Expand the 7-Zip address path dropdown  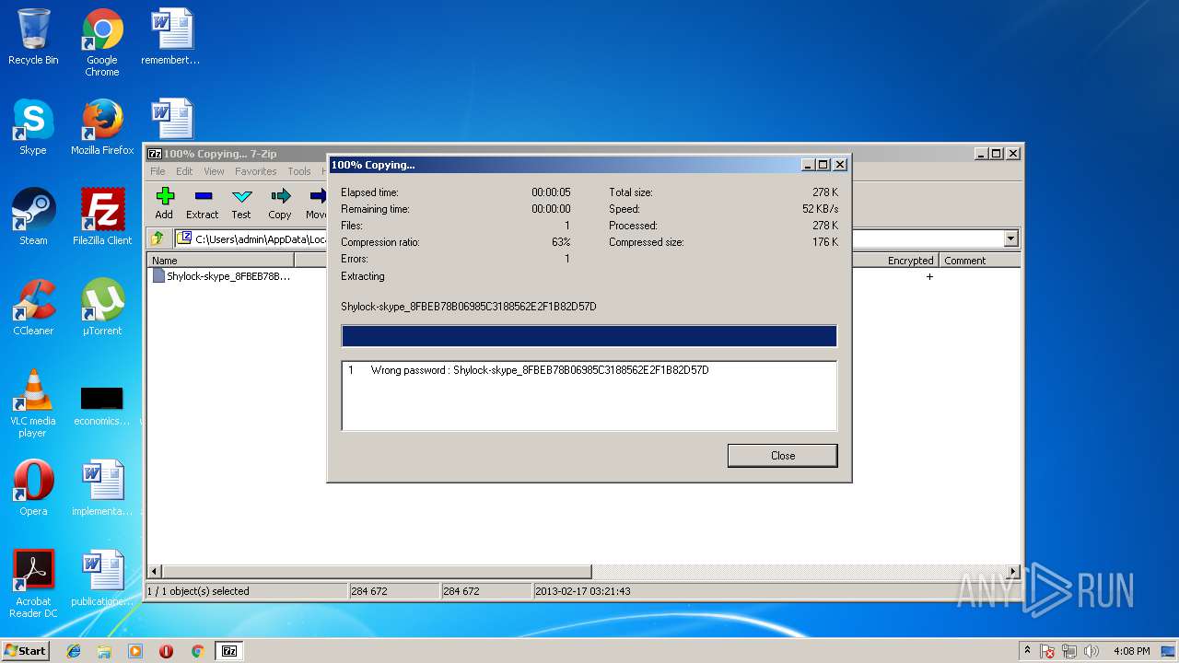tap(1010, 238)
